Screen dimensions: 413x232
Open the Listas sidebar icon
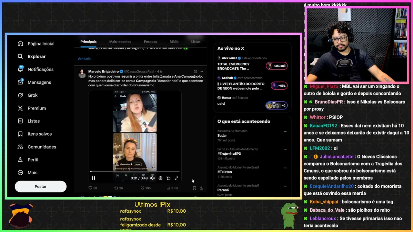pyautogui.click(x=20, y=121)
